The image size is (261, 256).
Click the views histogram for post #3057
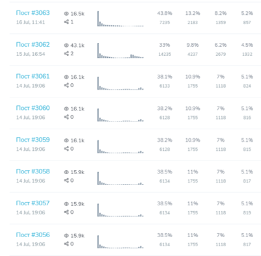click(120, 210)
